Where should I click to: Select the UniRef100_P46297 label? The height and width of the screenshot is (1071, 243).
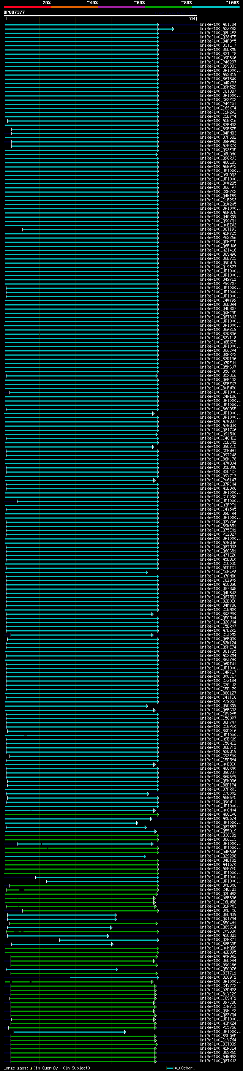(x=218, y=62)
